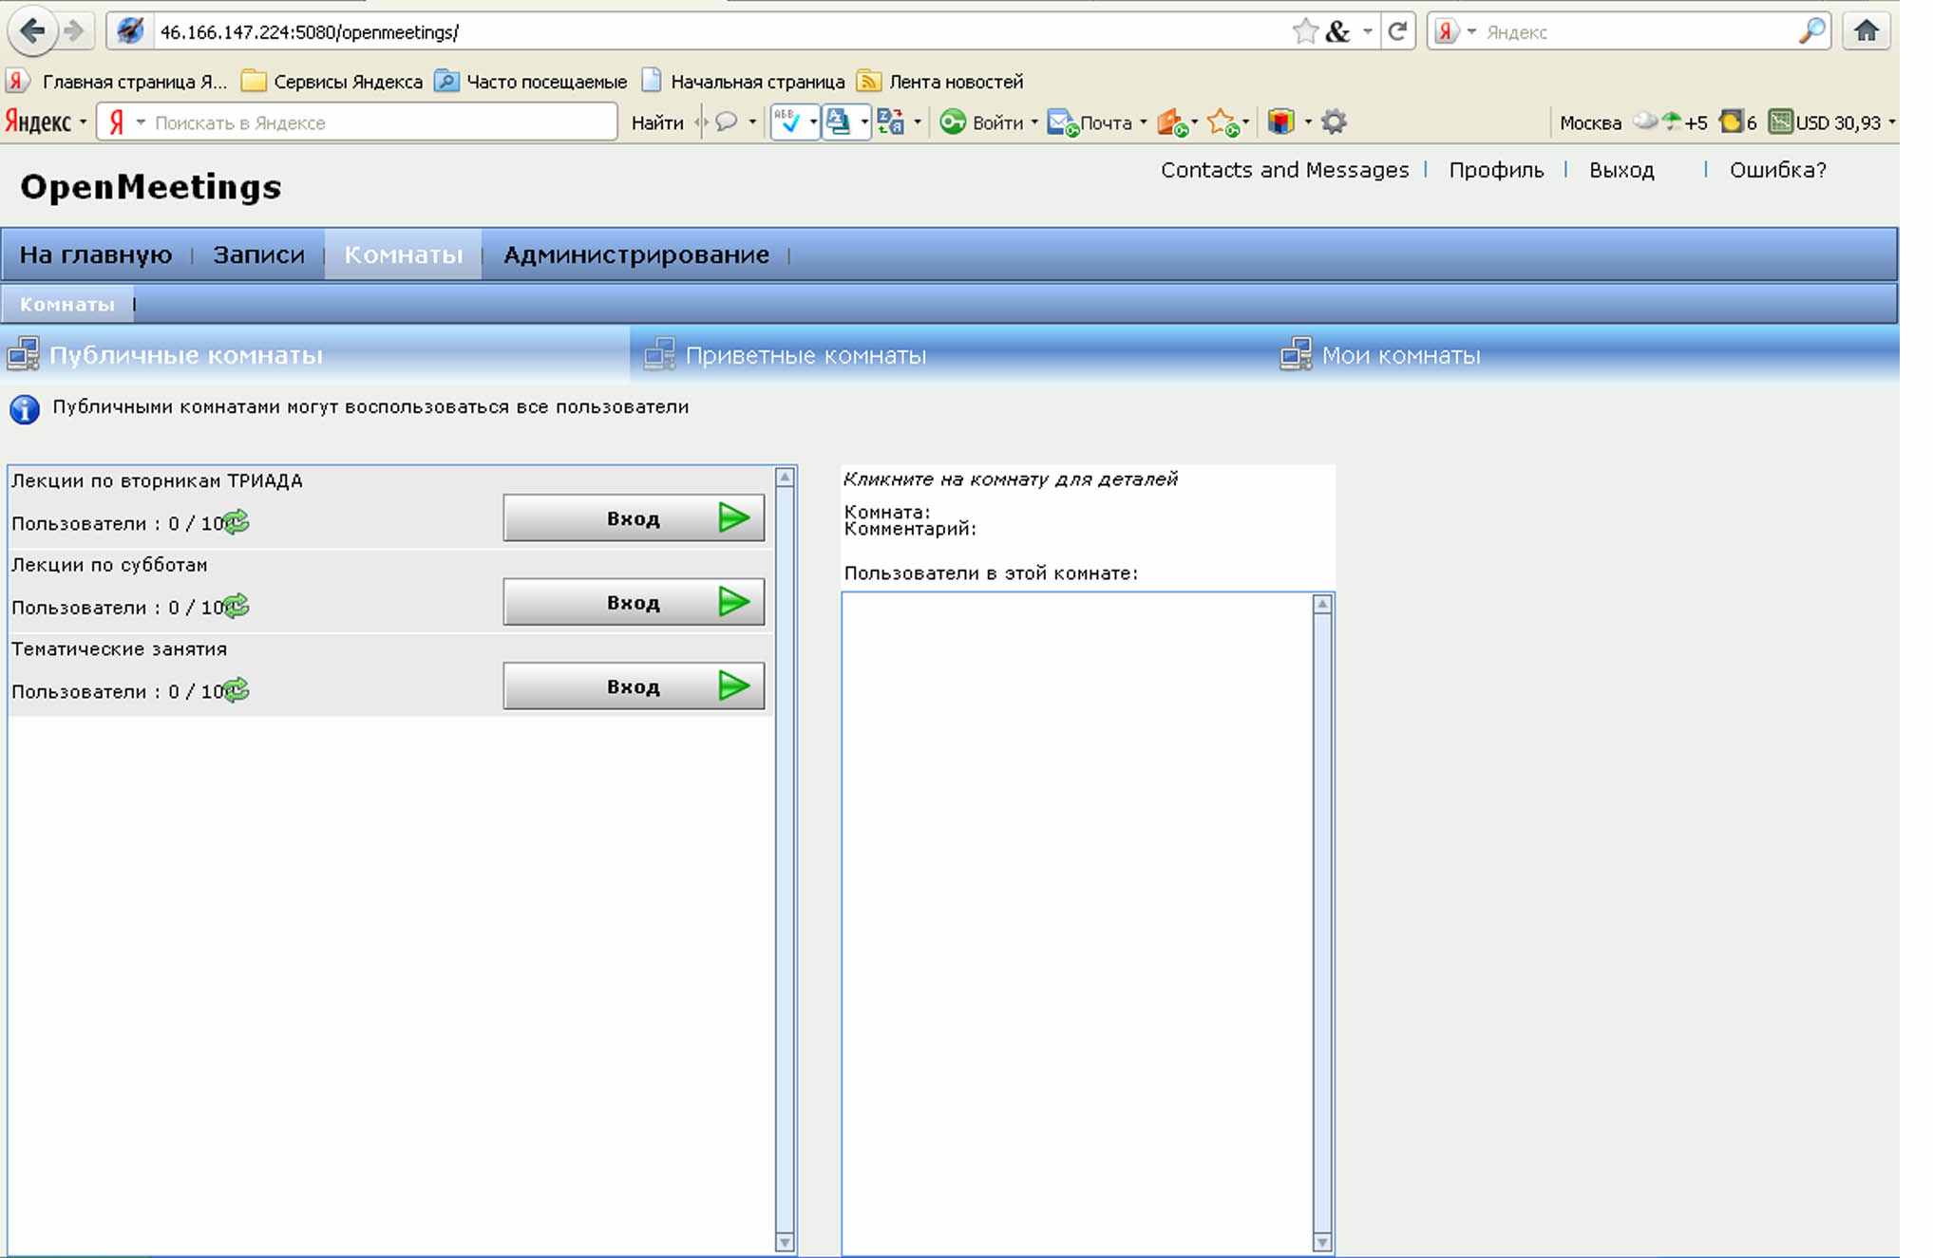This screenshot has height=1258, width=1933.
Task: Click the page translate icon in Yandex toolbar
Action: point(839,122)
